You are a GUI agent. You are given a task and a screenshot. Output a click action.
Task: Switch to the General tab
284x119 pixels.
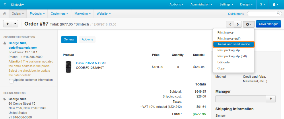pyautogui.click(x=69, y=40)
